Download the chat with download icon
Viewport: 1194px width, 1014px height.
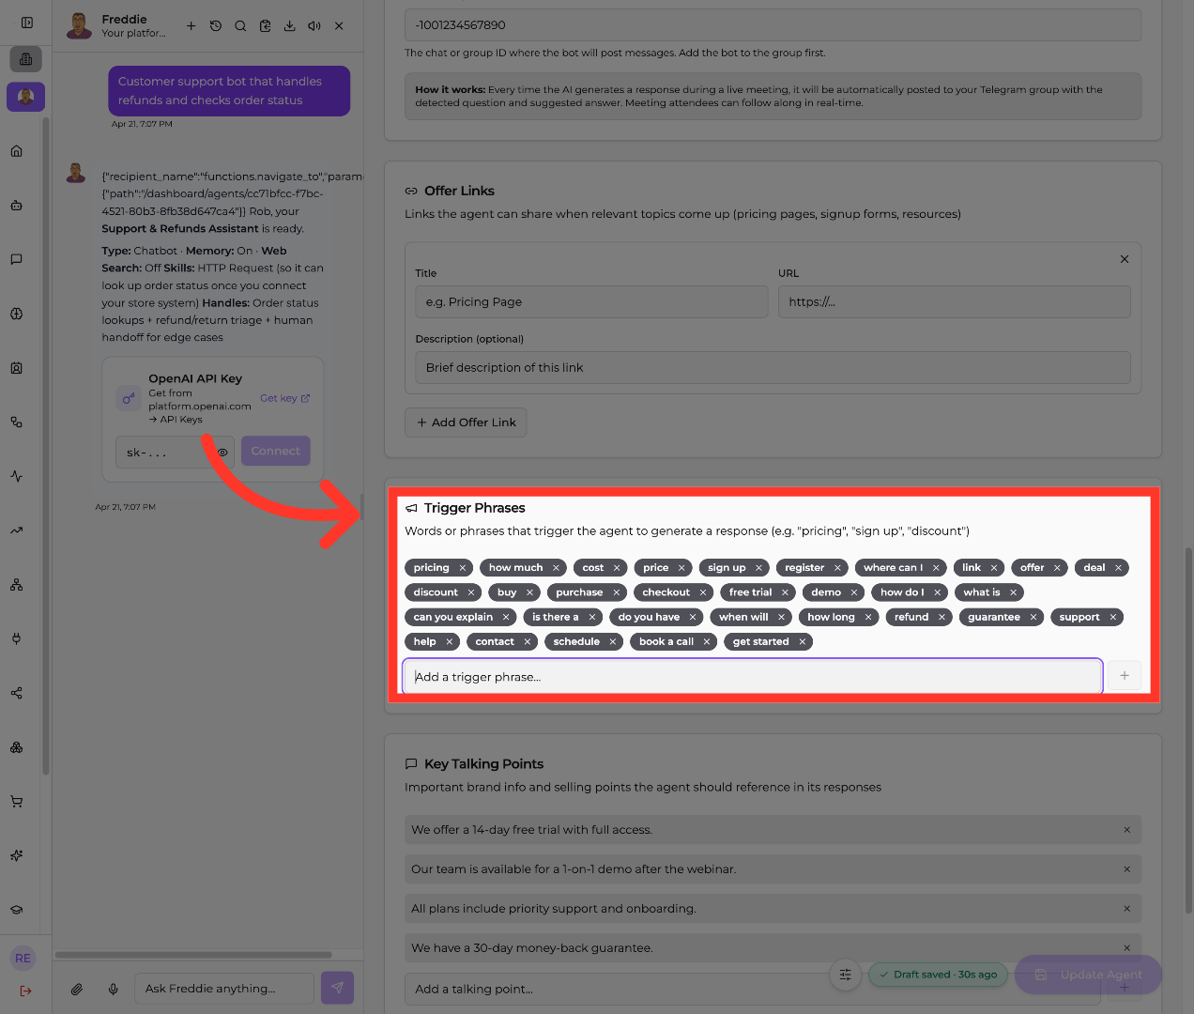290,26
